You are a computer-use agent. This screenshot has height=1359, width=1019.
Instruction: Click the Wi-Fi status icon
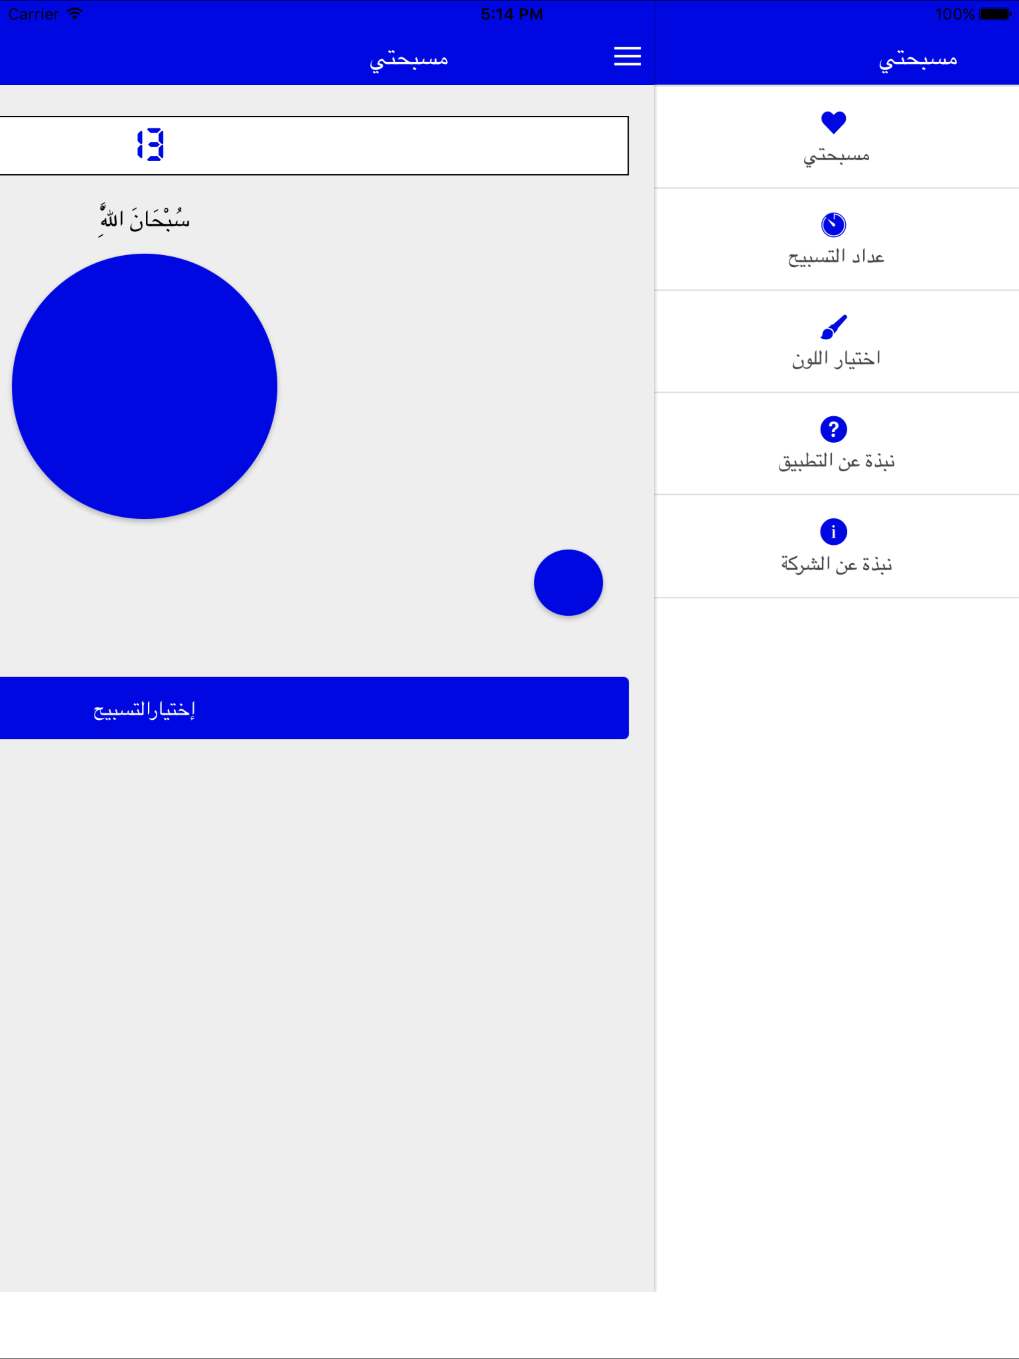pyautogui.click(x=74, y=13)
